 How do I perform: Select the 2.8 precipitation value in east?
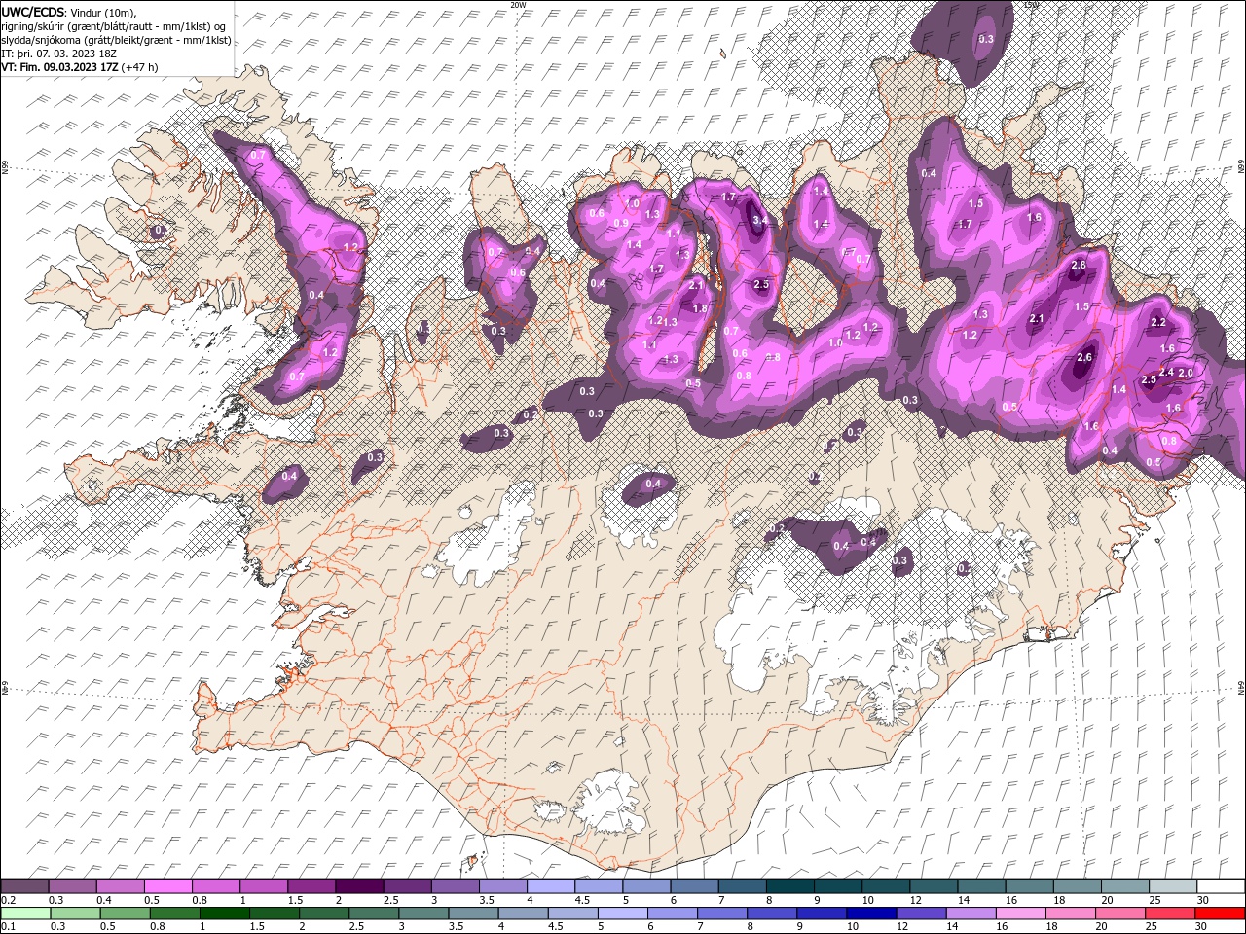tap(1079, 266)
